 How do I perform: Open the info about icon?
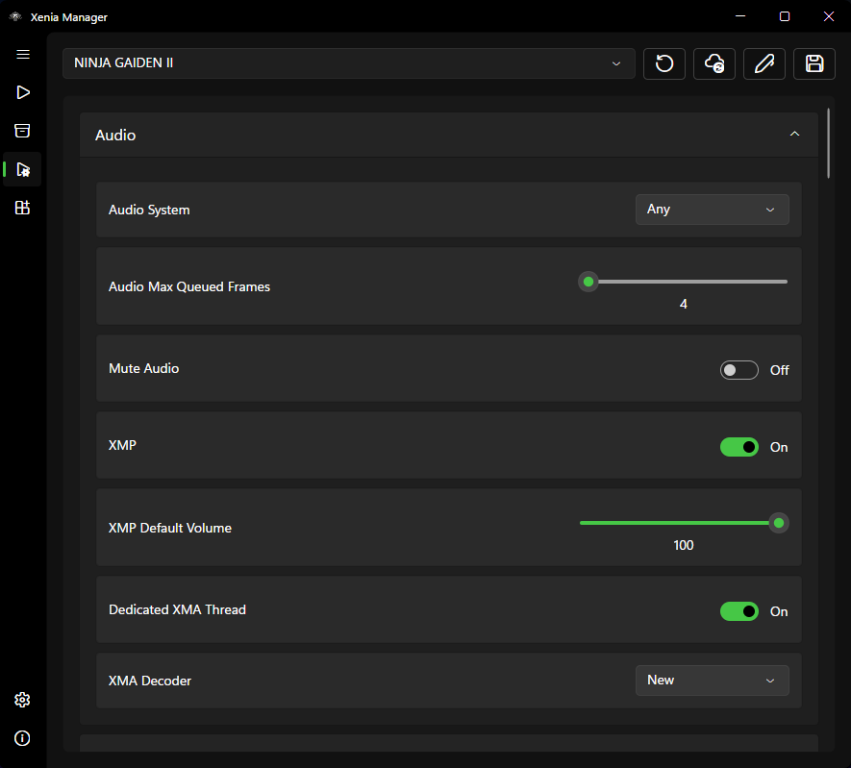click(22, 738)
